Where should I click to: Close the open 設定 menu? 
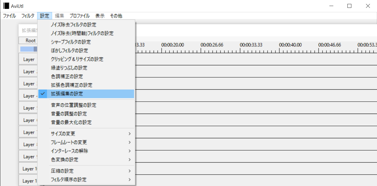coord(45,16)
